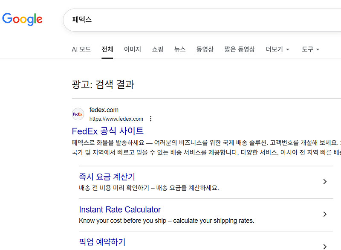341x250 pixels.
Task: Open the 동영상 tab
Action: pos(205,49)
